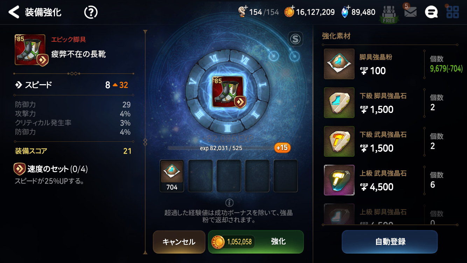Open the mail envelope icon
This screenshot has height=263, width=467.
click(410, 12)
